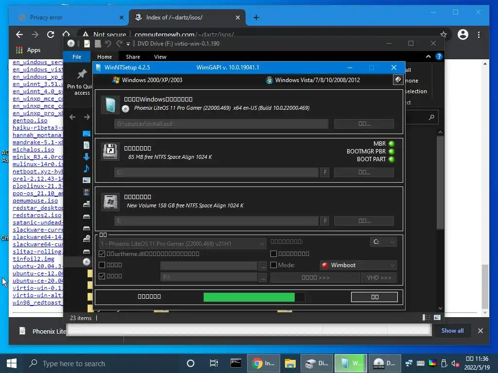Select the DVD drive icon in navigation pane

[x=87, y=262]
